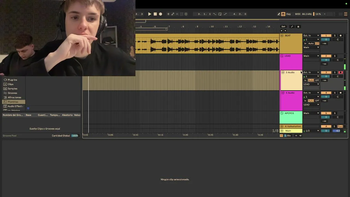Fold the 3 Audio track
This screenshot has height=197, width=350.
point(283,72)
